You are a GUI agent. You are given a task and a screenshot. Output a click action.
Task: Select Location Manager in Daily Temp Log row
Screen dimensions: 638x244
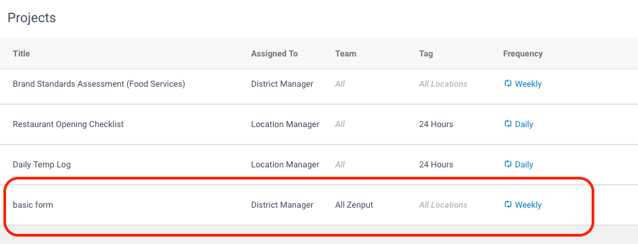[x=285, y=164]
